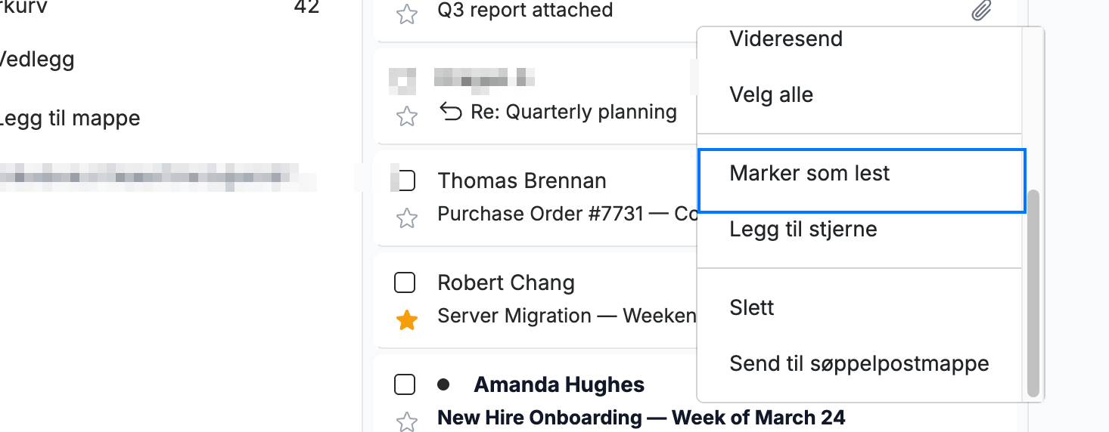Remove the orange star from Server Migration email
The height and width of the screenshot is (432, 1109).
click(407, 320)
